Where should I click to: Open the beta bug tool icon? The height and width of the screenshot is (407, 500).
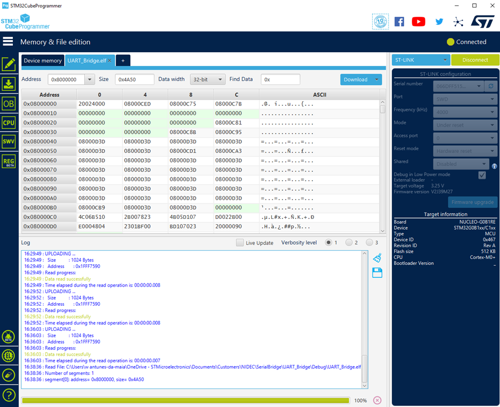click(x=9, y=337)
